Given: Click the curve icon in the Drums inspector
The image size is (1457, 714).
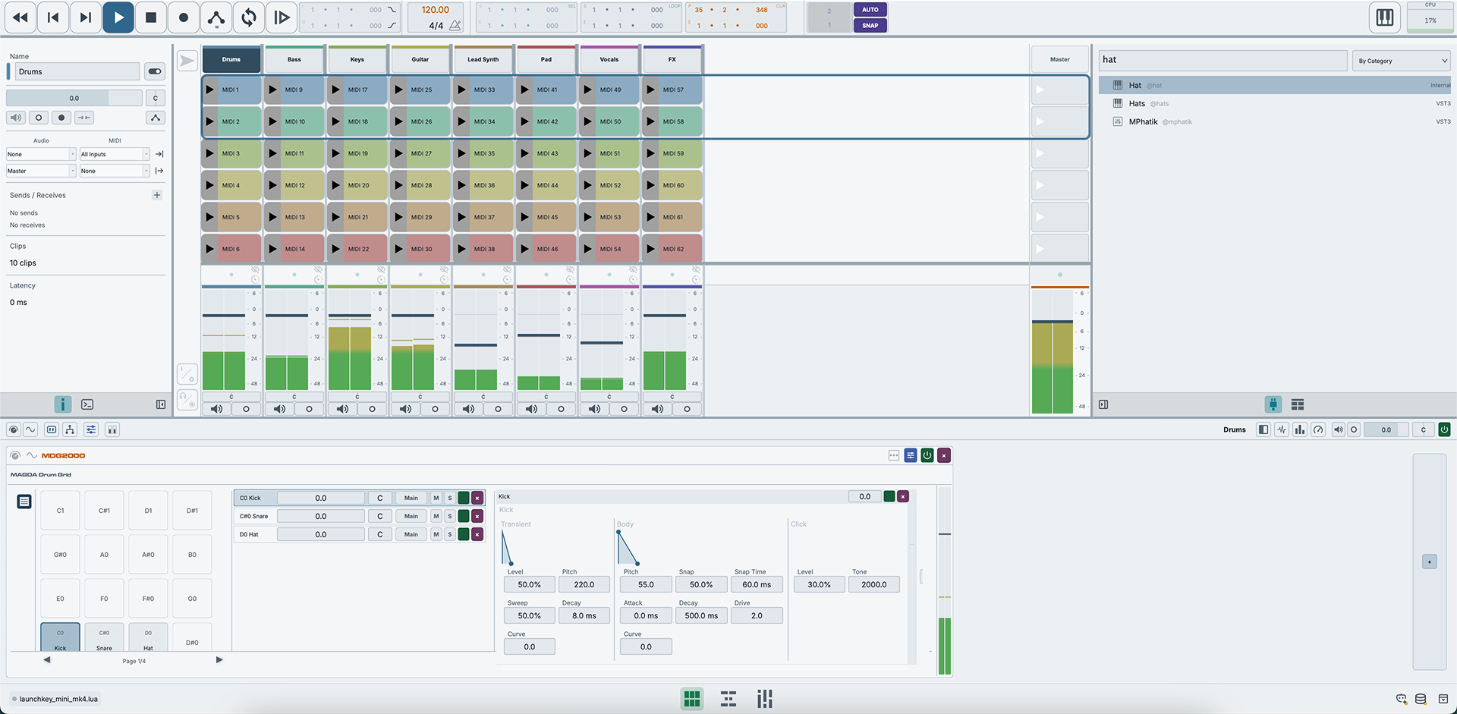Looking at the screenshot, I should [x=156, y=118].
